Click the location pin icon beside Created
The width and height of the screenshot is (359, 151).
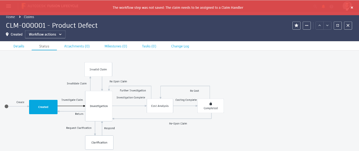[x=7, y=34]
